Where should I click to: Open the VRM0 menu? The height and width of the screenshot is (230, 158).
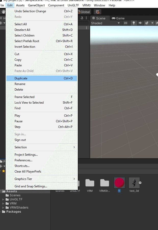pyautogui.click(x=87, y=5)
